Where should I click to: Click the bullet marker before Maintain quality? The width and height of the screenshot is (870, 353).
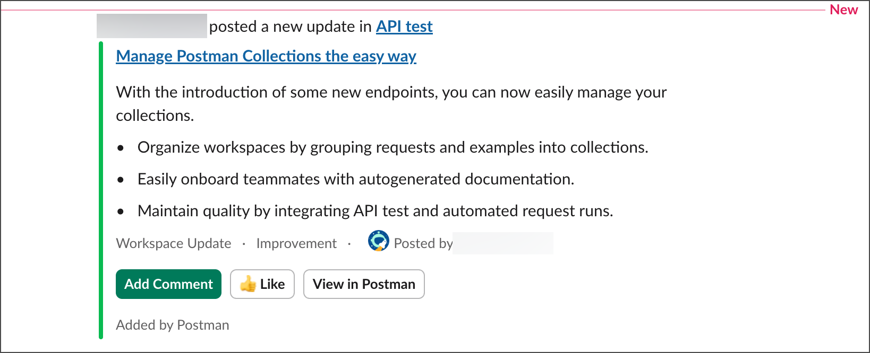click(121, 211)
